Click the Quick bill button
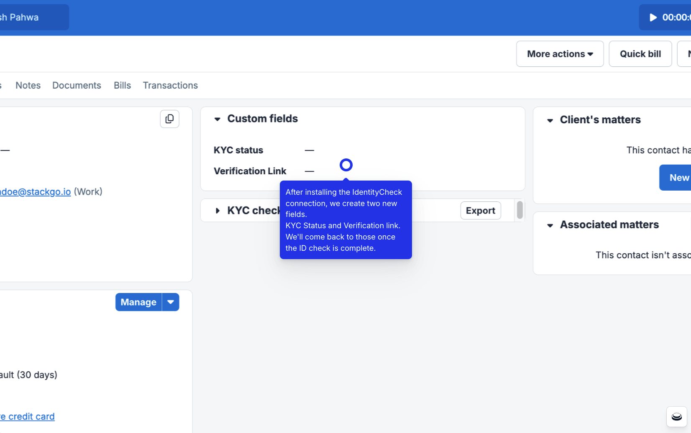691x433 pixels. point(640,54)
